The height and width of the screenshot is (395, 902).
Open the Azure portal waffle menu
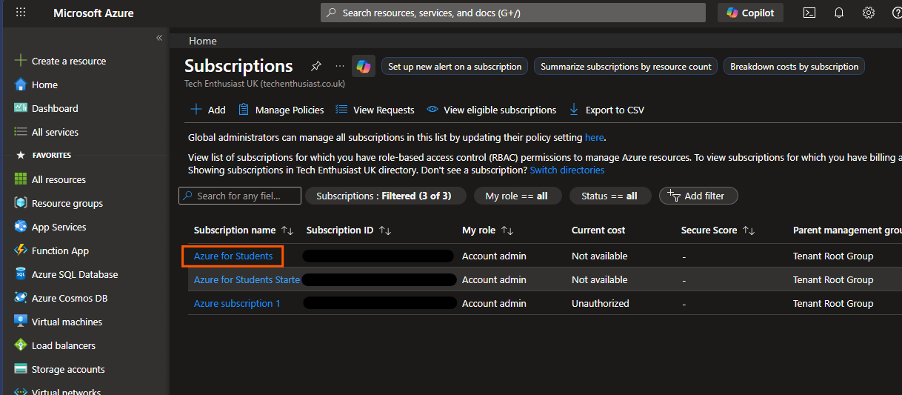21,13
